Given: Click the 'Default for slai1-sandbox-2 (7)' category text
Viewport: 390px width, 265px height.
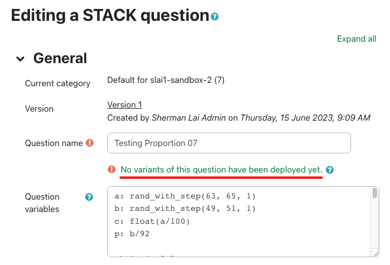Looking at the screenshot, I should pyautogui.click(x=166, y=80).
